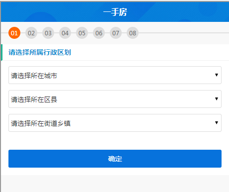Click the progress line after step 08

coord(184,33)
